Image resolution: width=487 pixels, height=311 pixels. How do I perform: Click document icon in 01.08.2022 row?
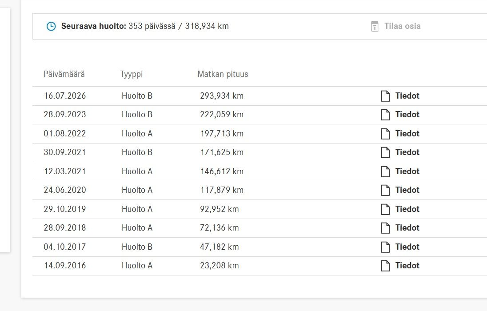(x=385, y=134)
